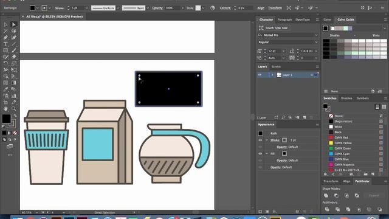
Task: Select the CMYK Yellow swatch
Action: point(331,143)
